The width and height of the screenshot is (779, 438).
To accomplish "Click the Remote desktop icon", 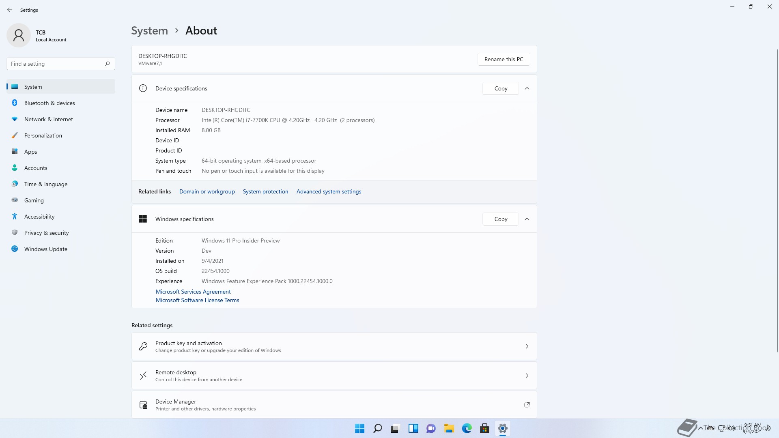I will 143,376.
